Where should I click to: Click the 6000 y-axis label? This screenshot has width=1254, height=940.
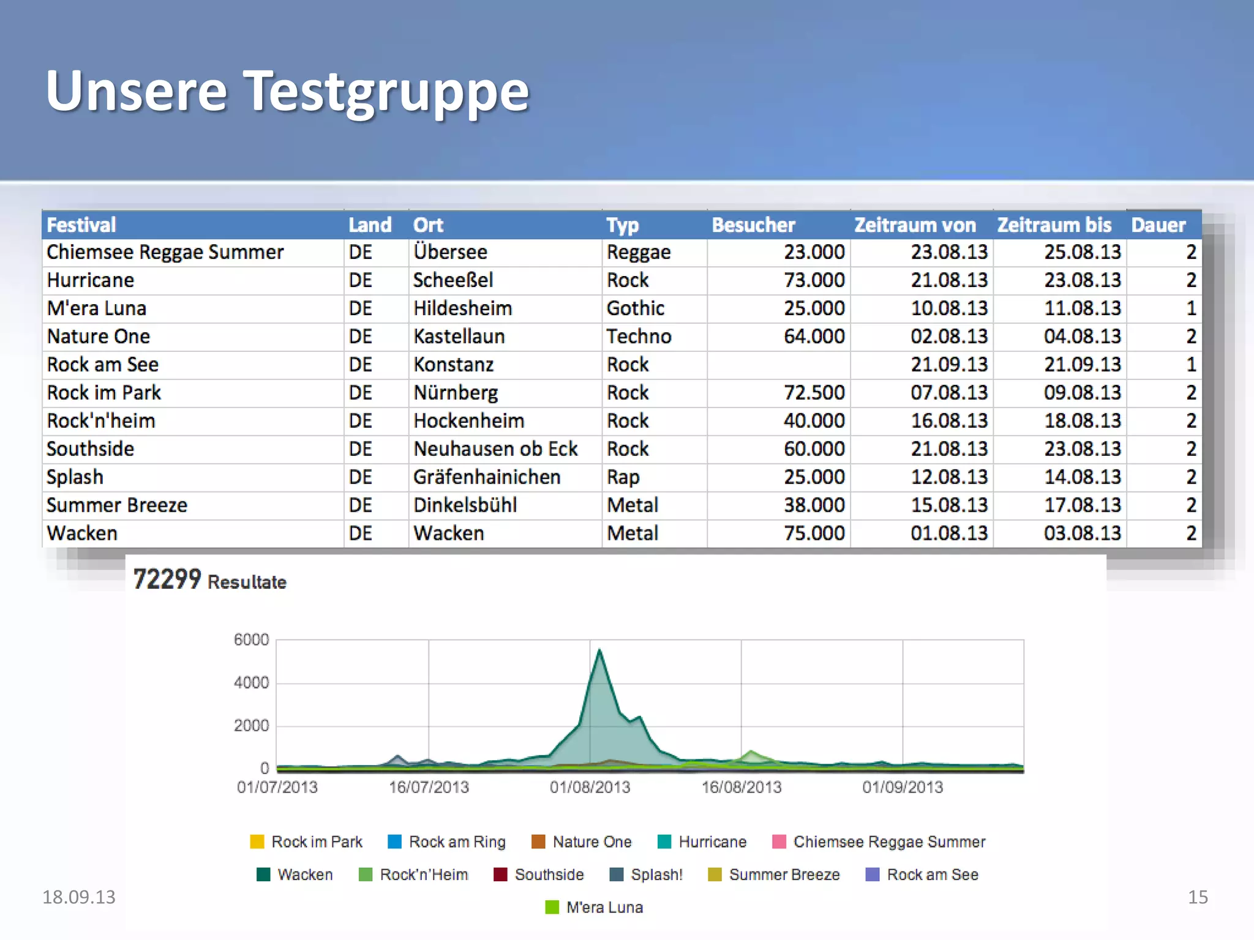pos(251,640)
